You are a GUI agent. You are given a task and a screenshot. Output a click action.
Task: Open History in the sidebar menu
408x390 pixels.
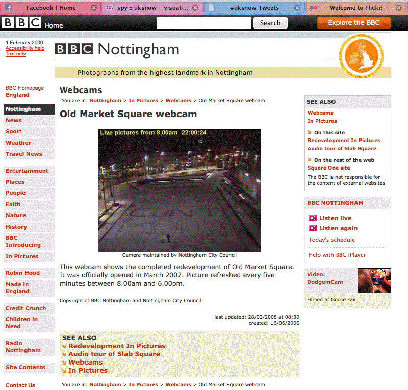[x=29, y=227]
